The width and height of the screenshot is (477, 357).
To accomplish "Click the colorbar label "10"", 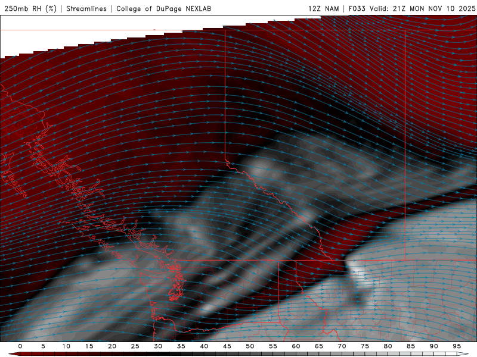I will click(66, 346).
